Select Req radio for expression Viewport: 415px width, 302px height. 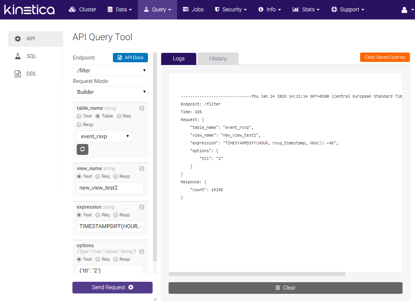pyautogui.click(x=98, y=215)
